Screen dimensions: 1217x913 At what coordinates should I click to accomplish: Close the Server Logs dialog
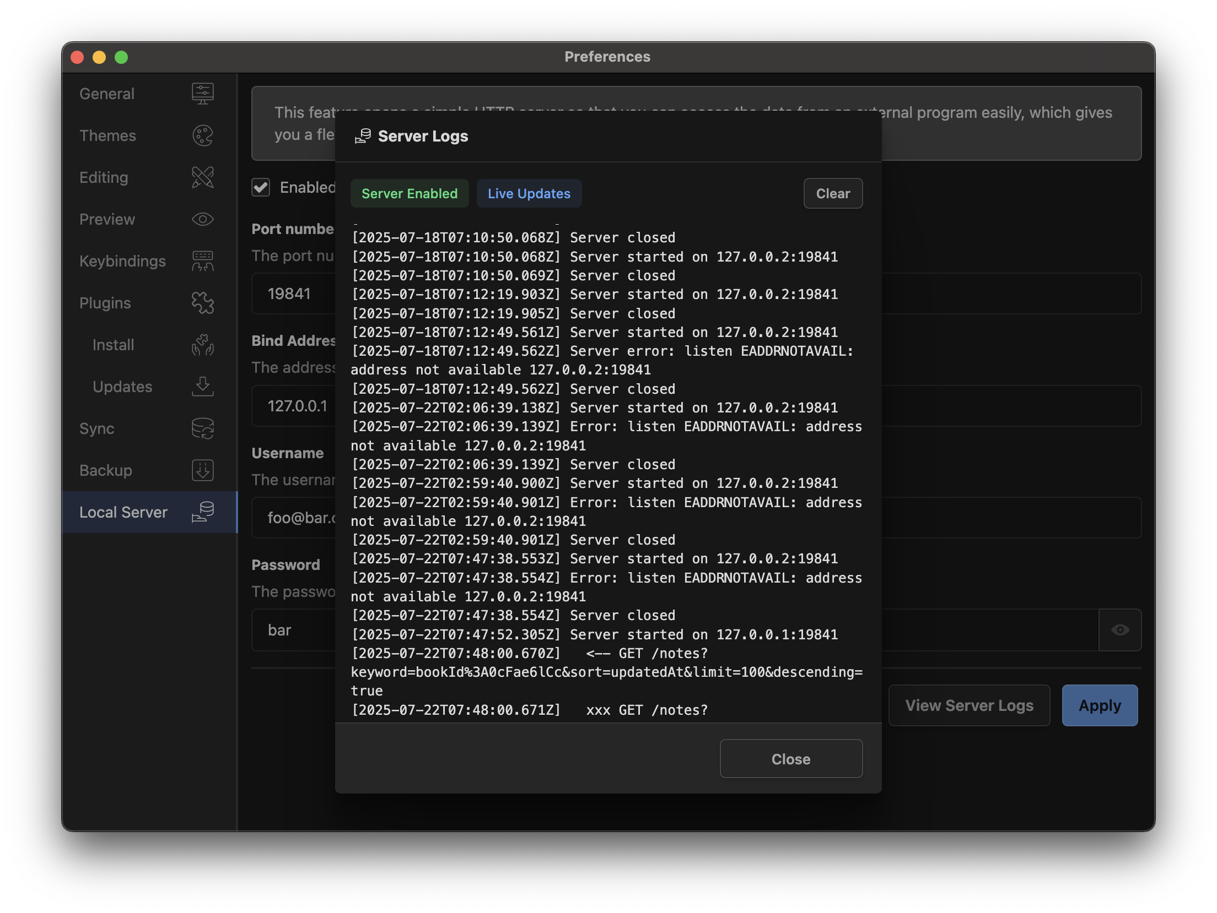790,759
